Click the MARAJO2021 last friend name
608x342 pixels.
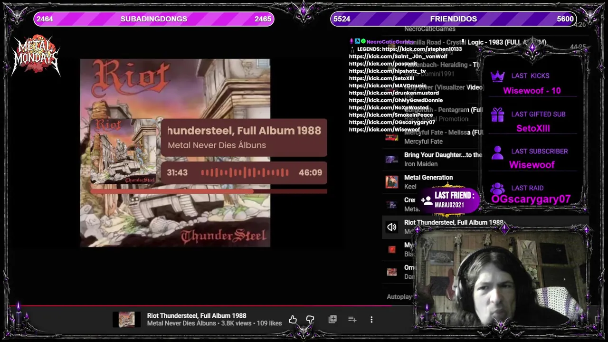click(x=449, y=205)
